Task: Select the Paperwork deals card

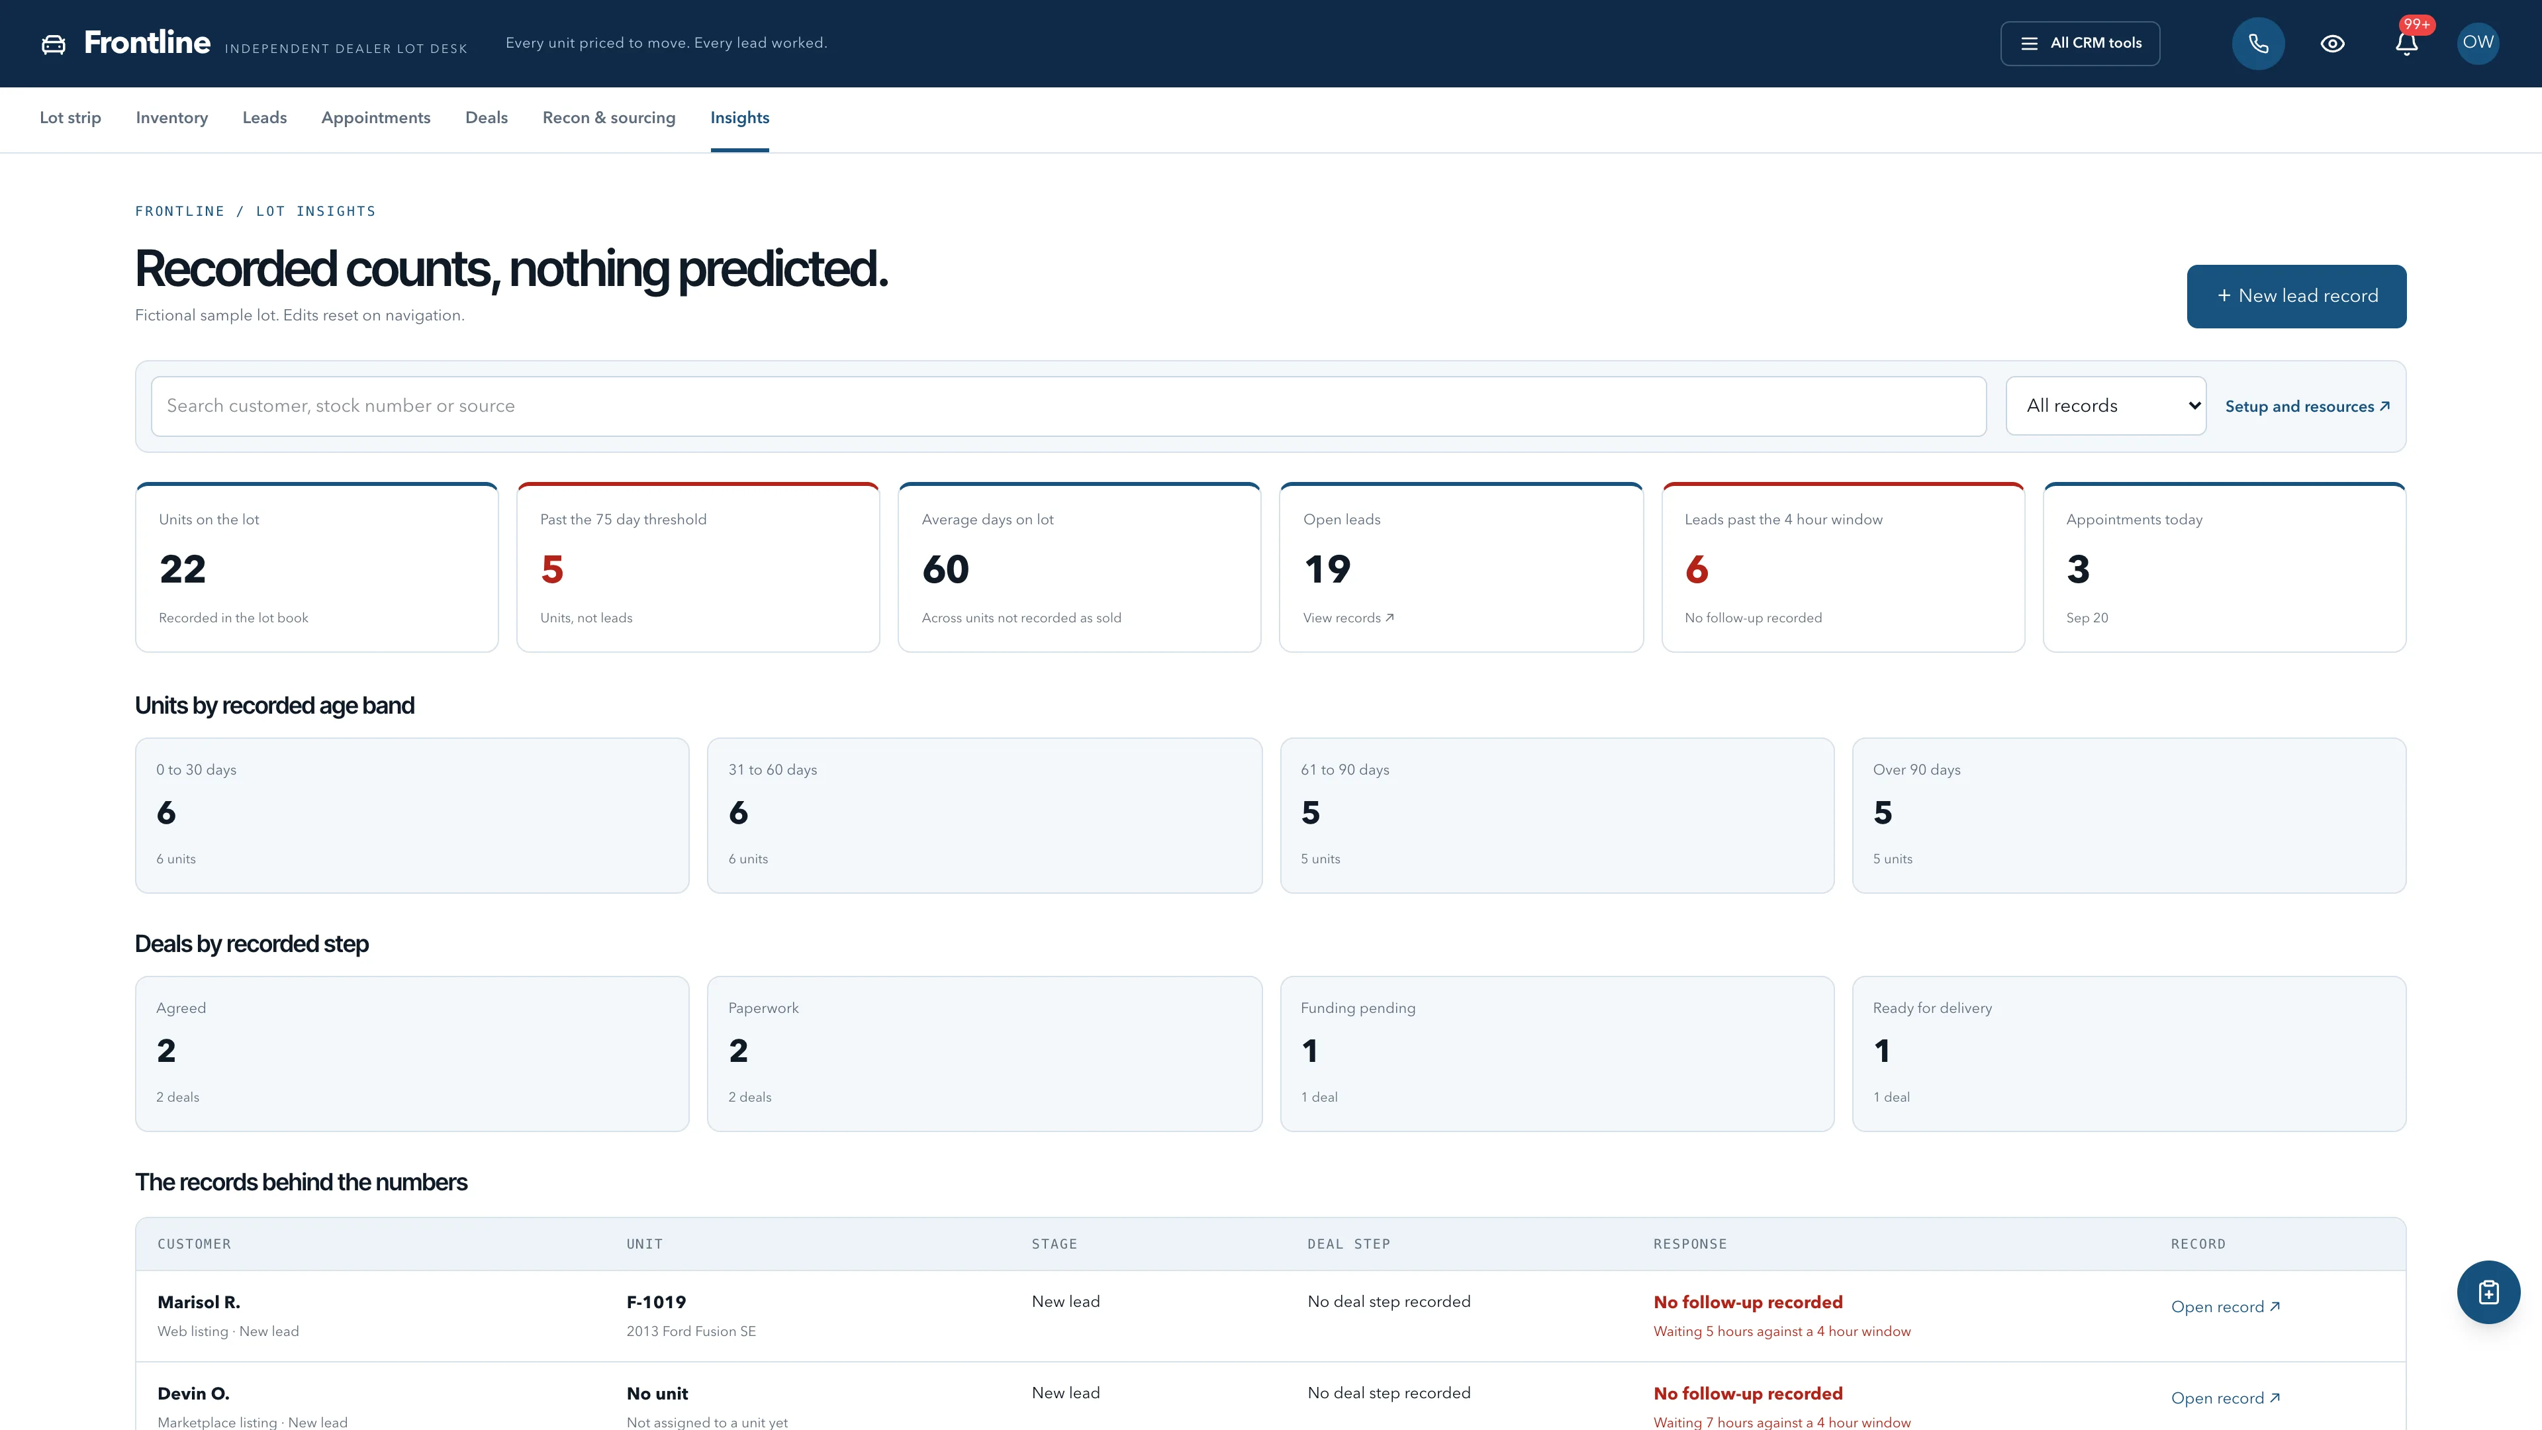Action: (985, 1054)
